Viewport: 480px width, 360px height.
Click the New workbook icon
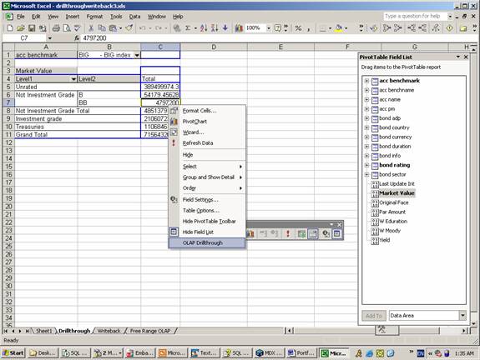click(10, 28)
